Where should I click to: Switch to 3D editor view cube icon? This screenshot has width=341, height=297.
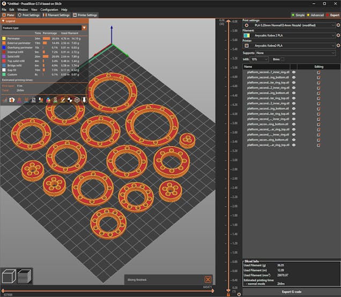pyautogui.click(x=9, y=277)
